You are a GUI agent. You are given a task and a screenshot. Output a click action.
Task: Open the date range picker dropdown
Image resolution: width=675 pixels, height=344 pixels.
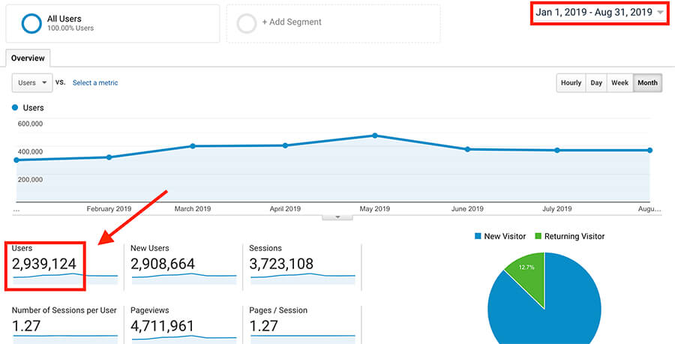600,13
